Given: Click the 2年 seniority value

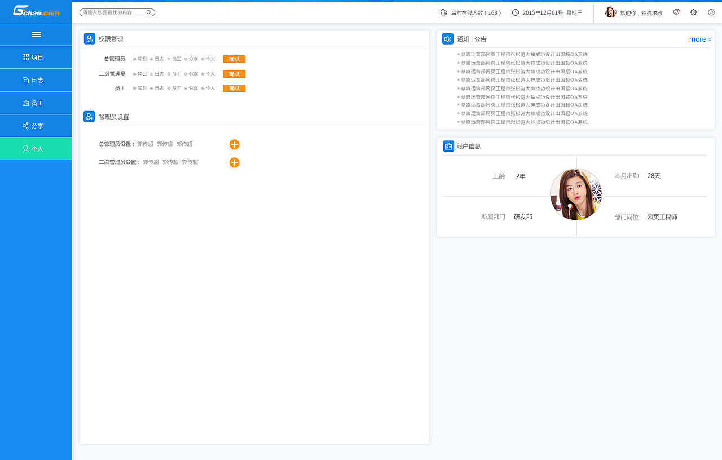Looking at the screenshot, I should coord(521,176).
